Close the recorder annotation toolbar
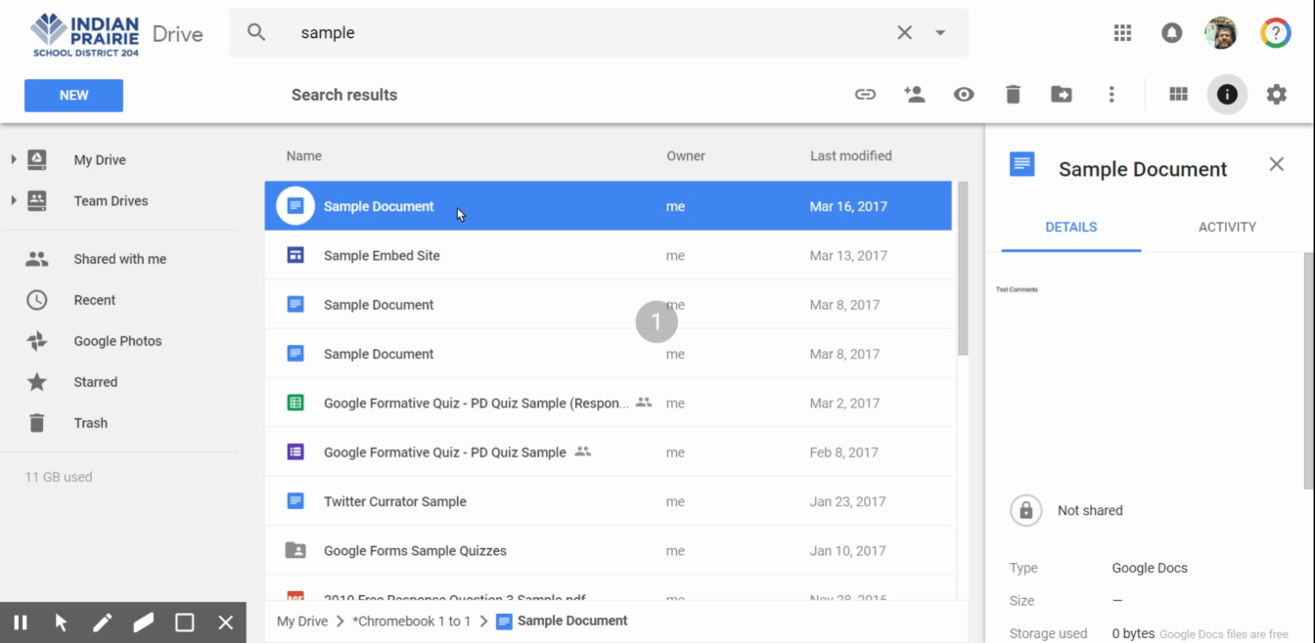Screen dimensions: 1315x643 tap(226, 622)
